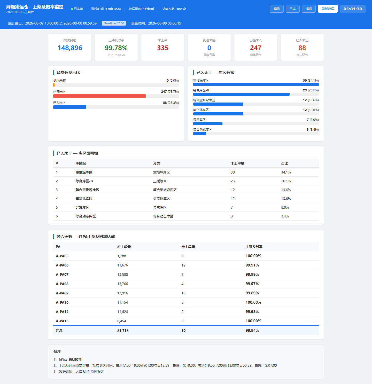Open the 未上架 335 card

pos(163,47)
